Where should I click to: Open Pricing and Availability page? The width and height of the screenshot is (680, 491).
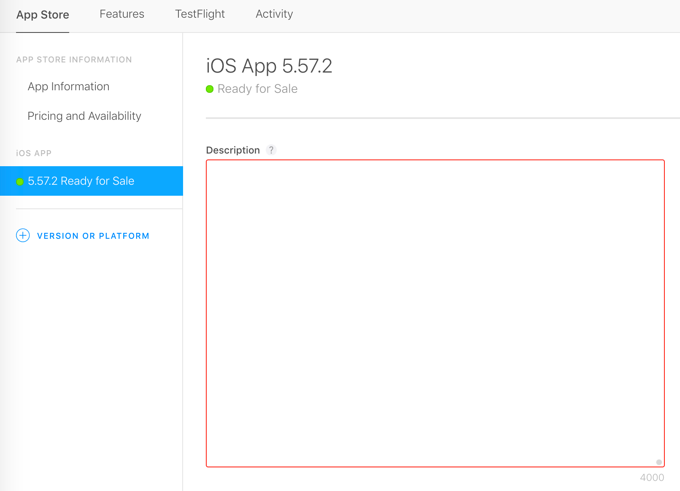pyautogui.click(x=84, y=116)
